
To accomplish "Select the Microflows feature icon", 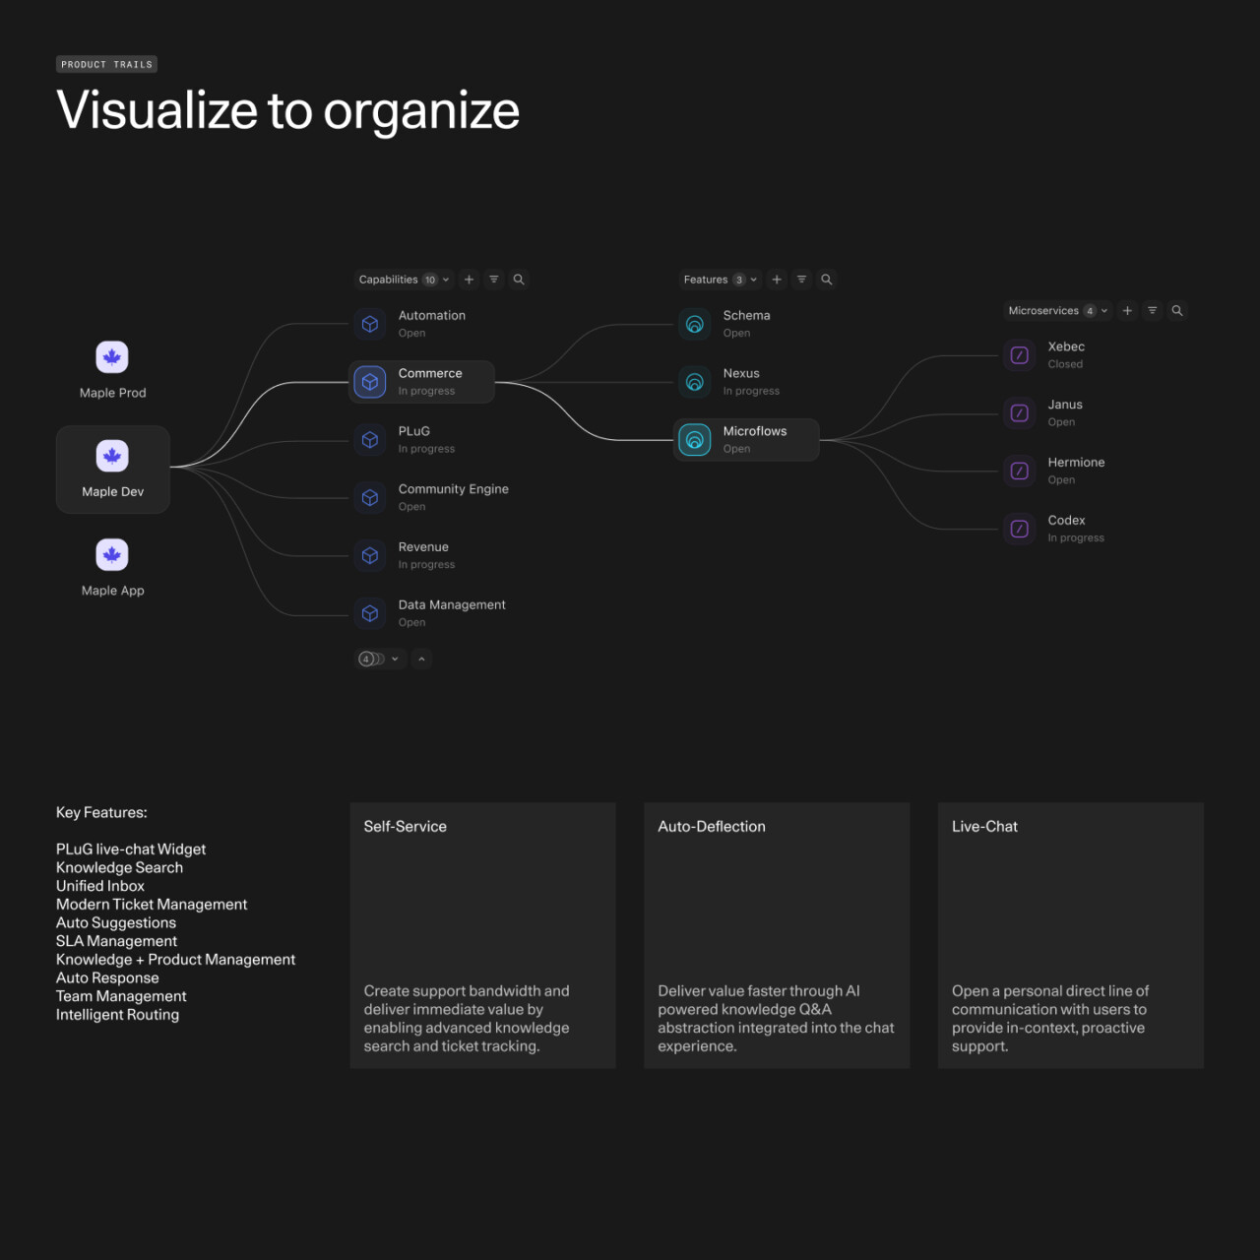I will coord(694,440).
